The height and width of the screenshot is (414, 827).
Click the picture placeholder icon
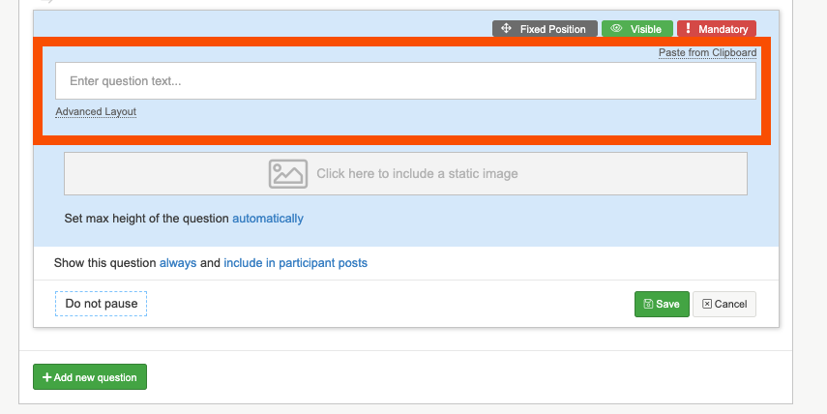(x=288, y=174)
